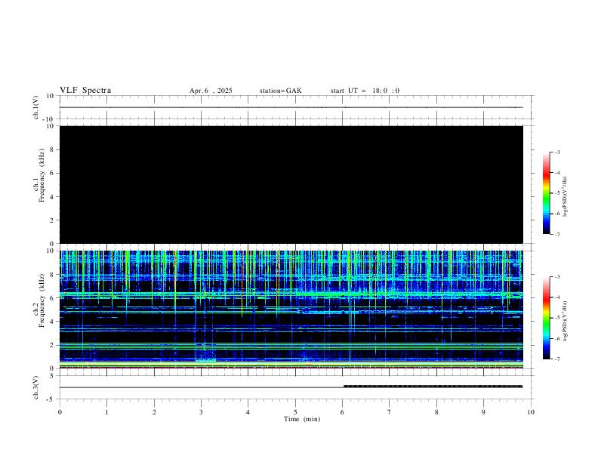Click time axis tick label "0"

coord(60,412)
